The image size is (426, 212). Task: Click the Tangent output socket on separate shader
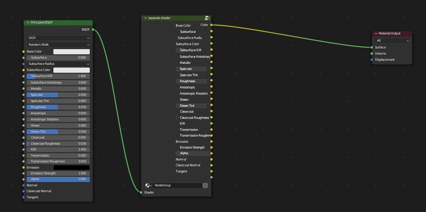(211, 171)
